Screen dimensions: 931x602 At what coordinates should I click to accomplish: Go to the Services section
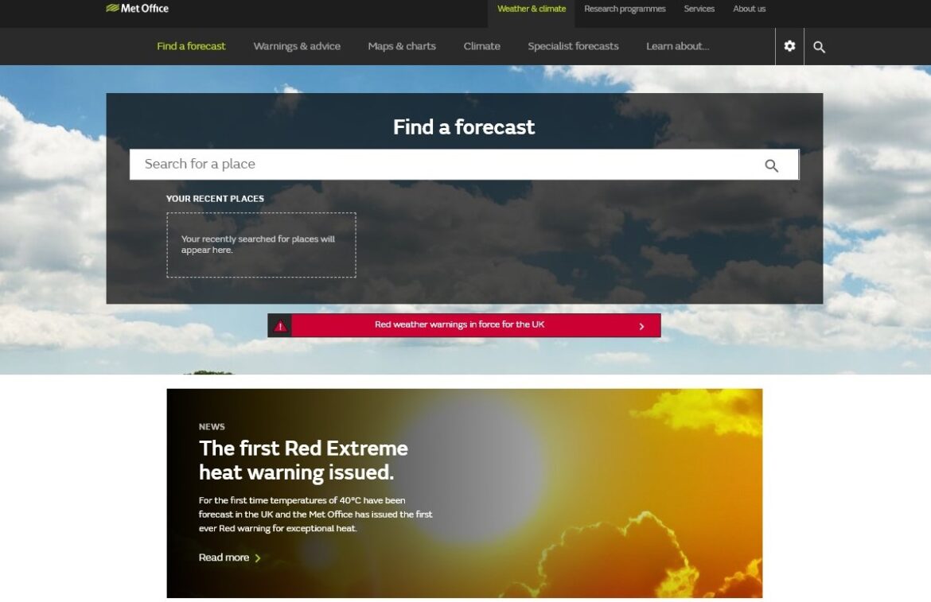point(699,10)
